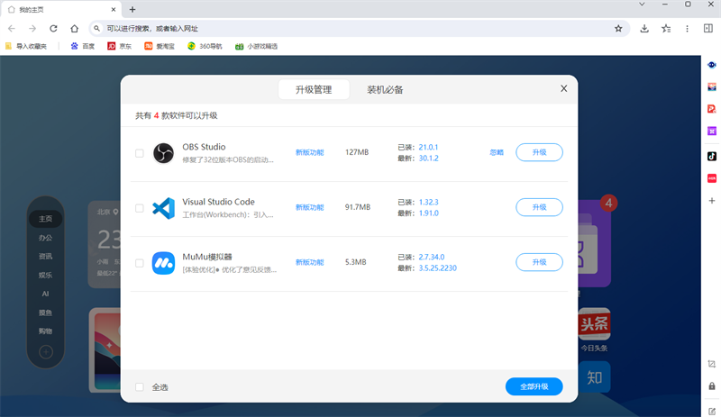The height and width of the screenshot is (417, 721).
Task: Open the 京东 bookmark
Action: 120,46
